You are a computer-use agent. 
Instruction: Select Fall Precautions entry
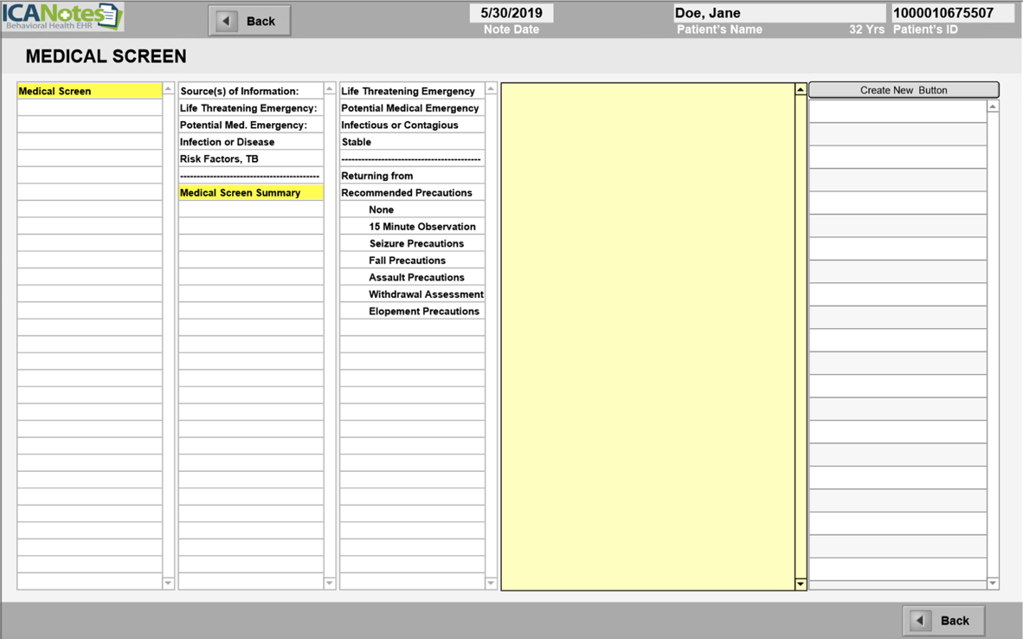(407, 261)
